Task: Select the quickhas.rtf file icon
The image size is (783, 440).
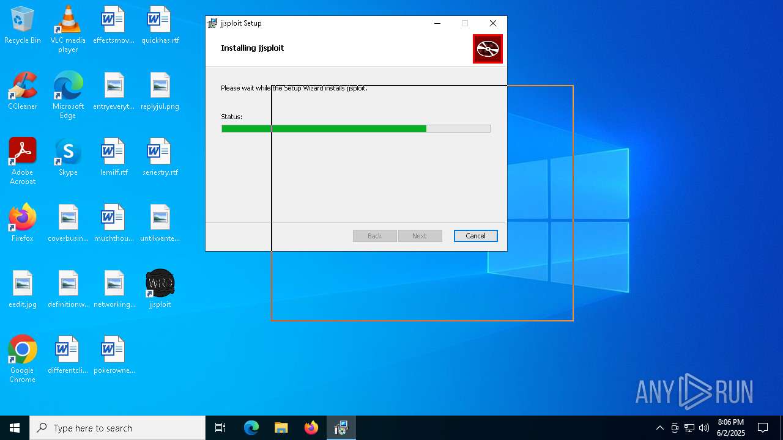Action: click(160, 26)
